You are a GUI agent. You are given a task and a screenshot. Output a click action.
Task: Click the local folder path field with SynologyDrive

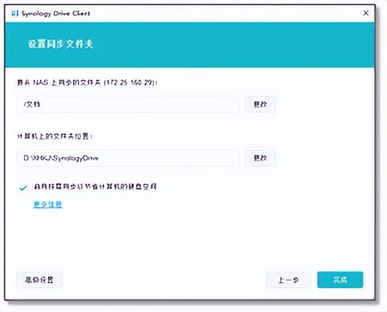pyautogui.click(x=128, y=158)
